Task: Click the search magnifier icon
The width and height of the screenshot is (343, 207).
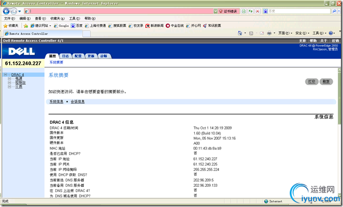Action: point(334,11)
